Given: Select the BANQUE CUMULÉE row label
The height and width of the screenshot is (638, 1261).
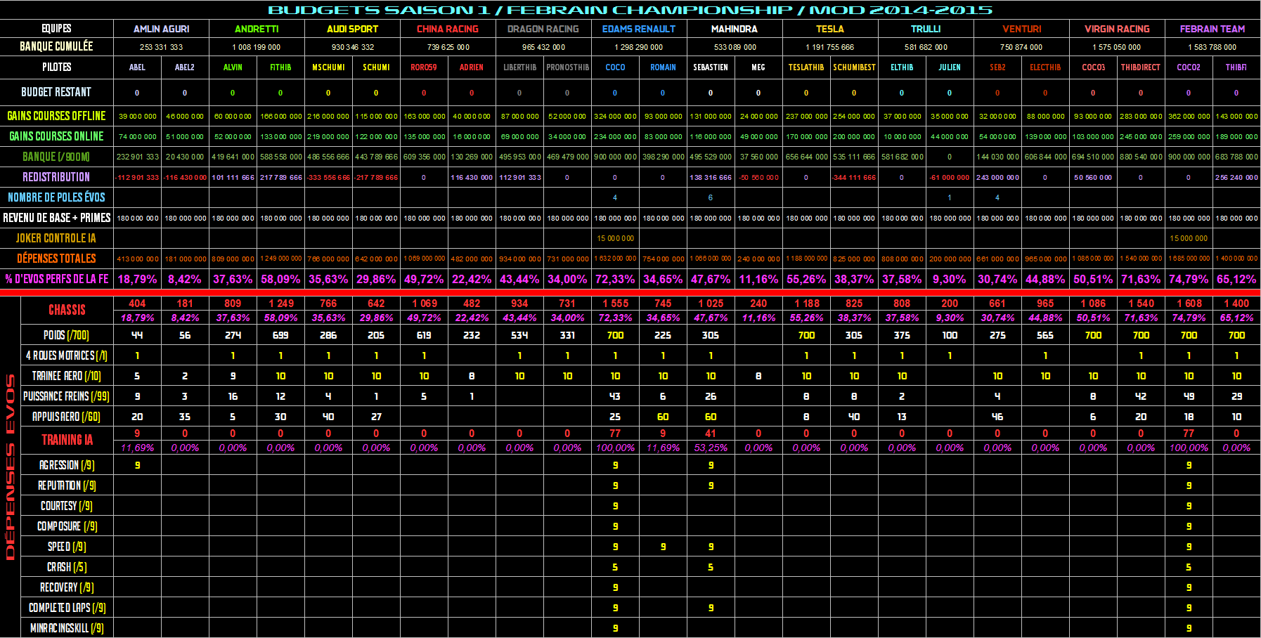Looking at the screenshot, I should (56, 46).
